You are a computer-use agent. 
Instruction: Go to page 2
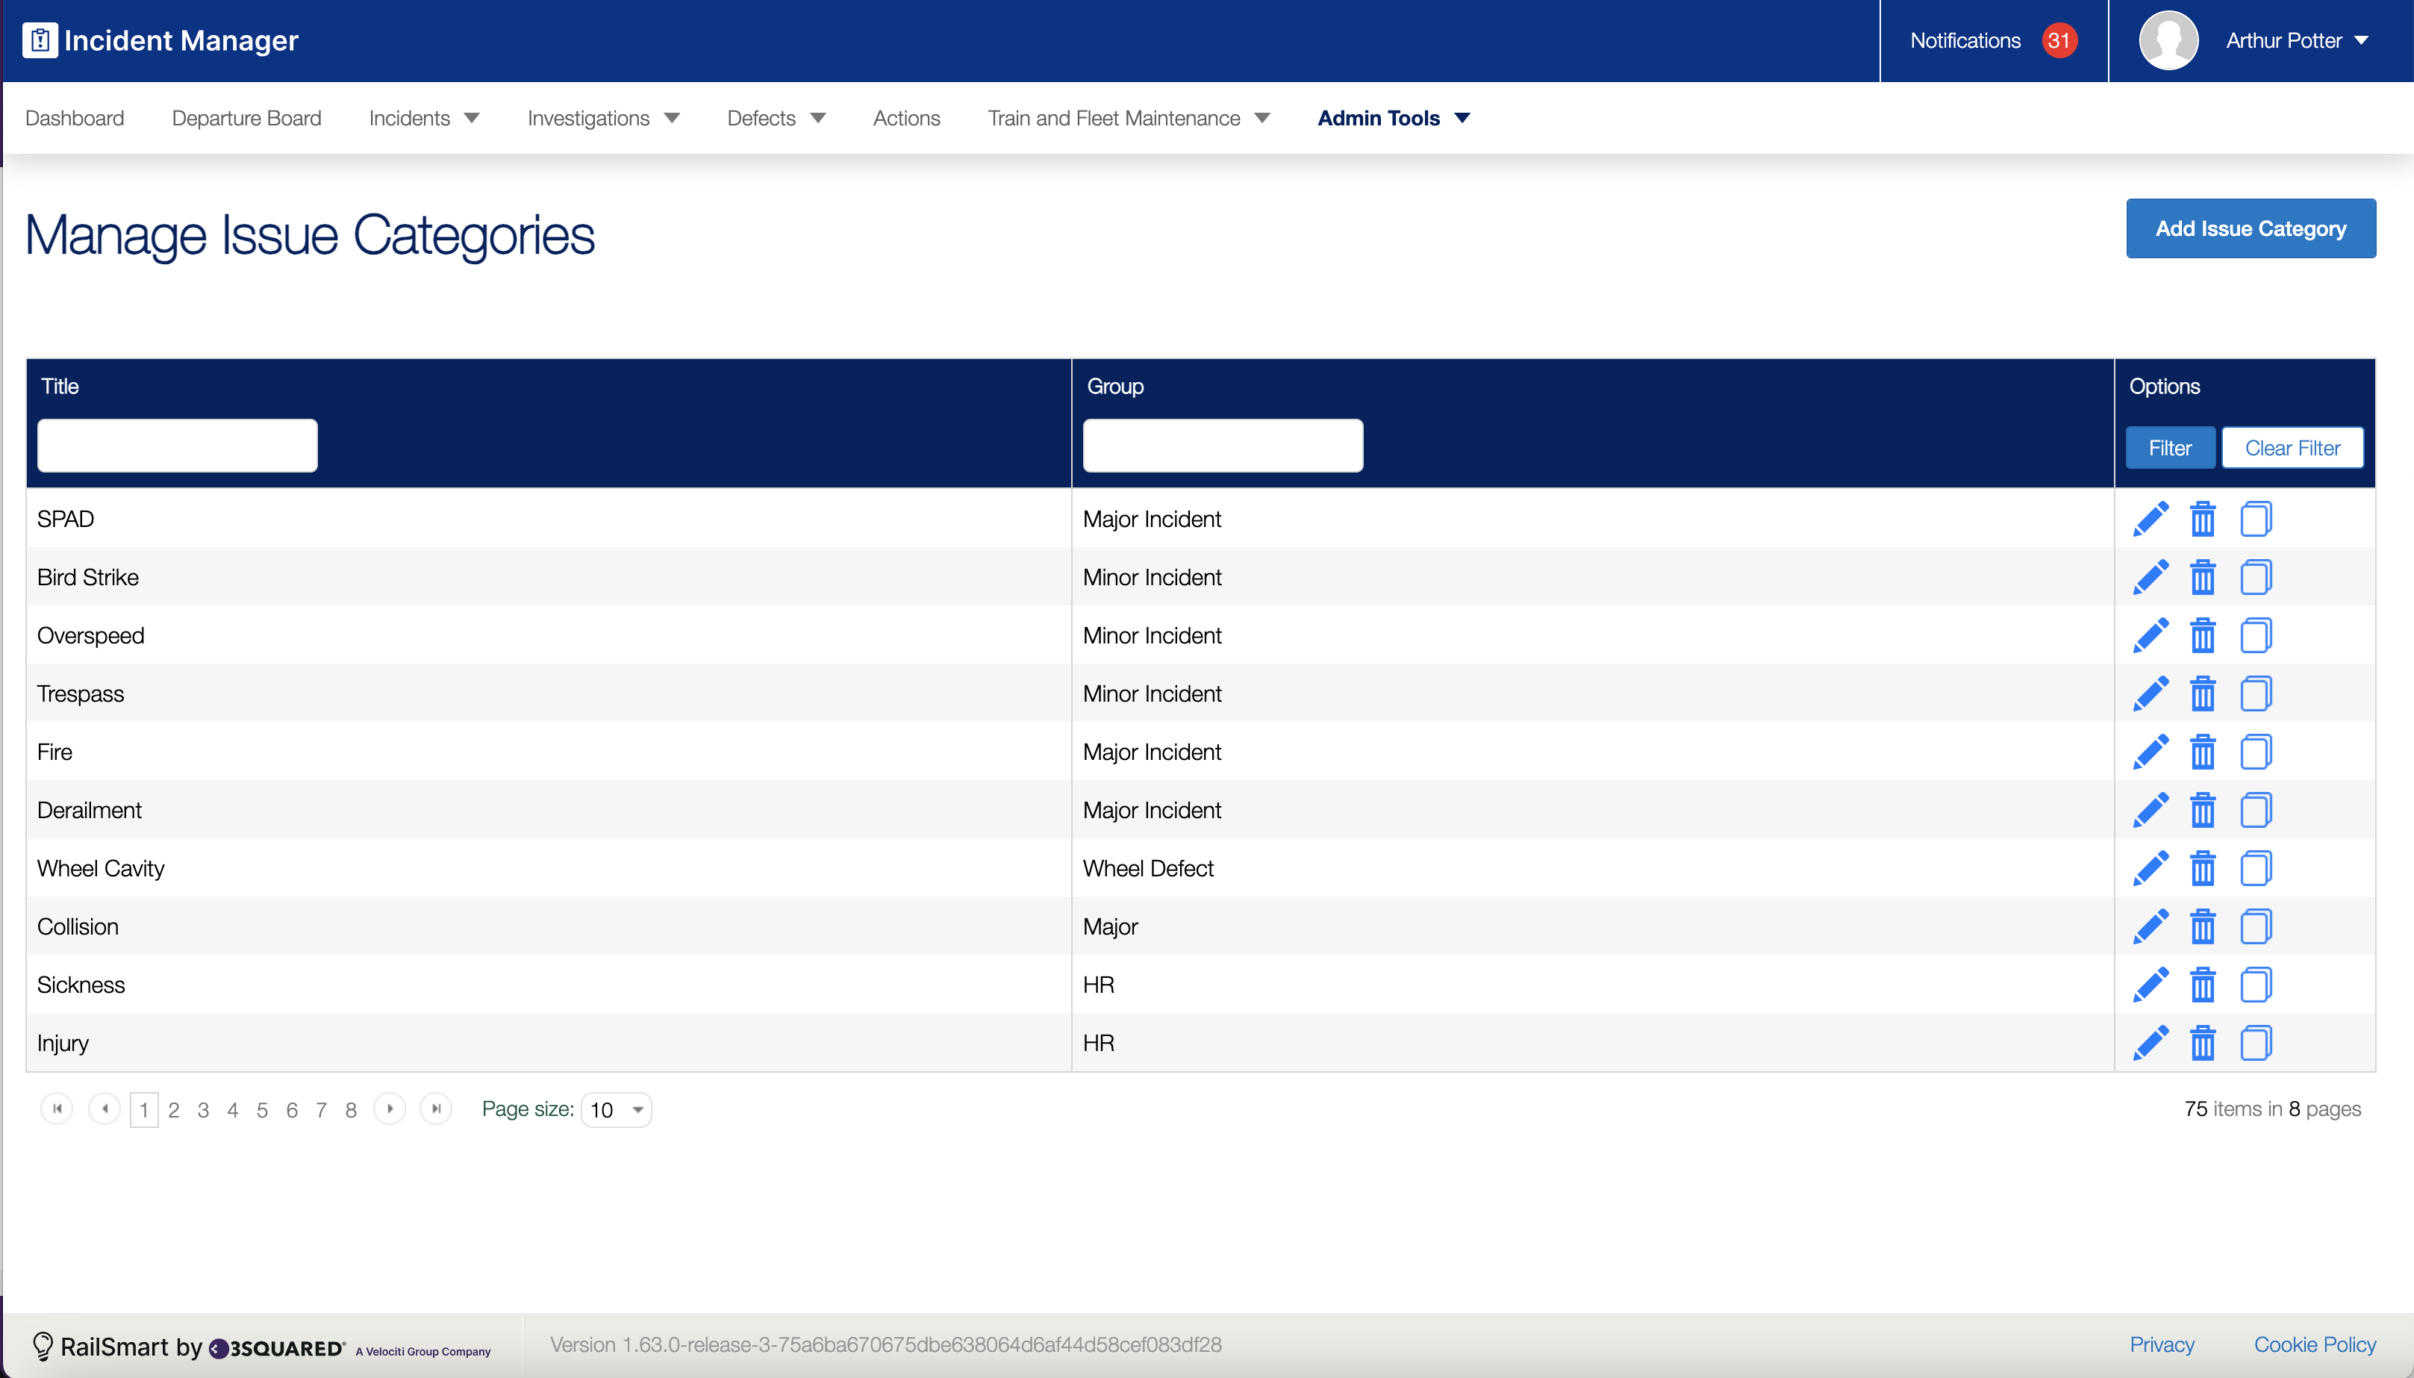[x=173, y=1110]
